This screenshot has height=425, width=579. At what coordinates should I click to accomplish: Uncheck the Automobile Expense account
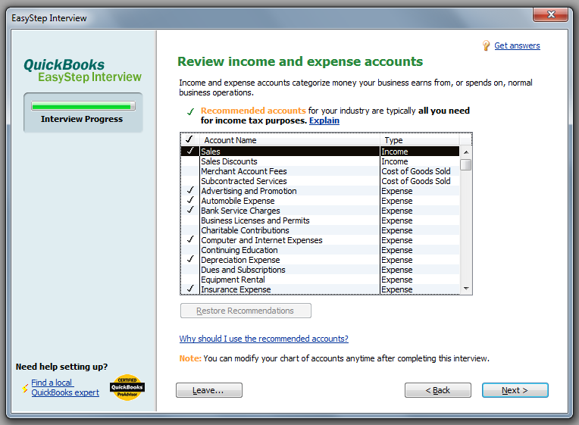[190, 201]
